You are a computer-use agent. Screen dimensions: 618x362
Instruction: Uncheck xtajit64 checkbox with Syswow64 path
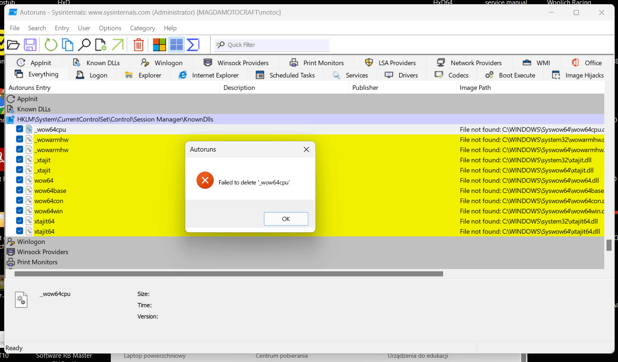click(x=19, y=231)
